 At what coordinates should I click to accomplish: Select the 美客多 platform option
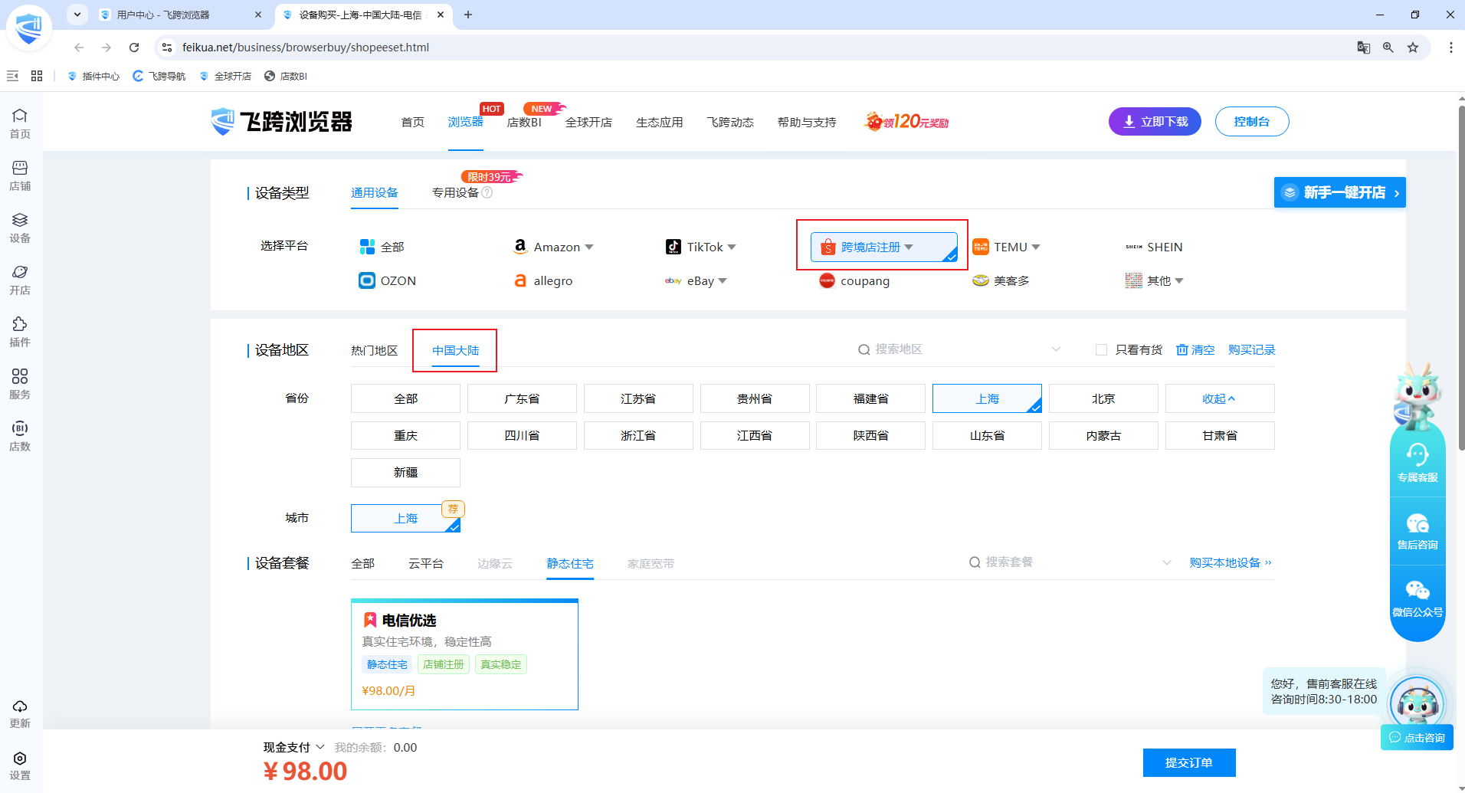point(1001,280)
